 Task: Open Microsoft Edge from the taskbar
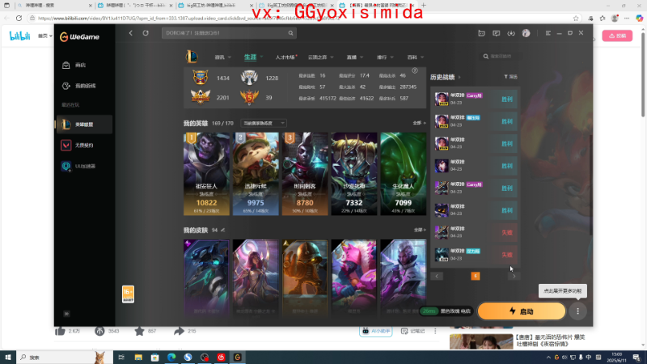[x=171, y=358]
